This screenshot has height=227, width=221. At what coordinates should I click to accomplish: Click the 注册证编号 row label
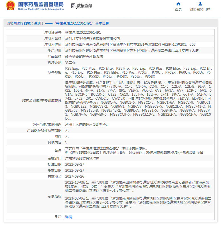pyautogui.click(x=53, y=33)
